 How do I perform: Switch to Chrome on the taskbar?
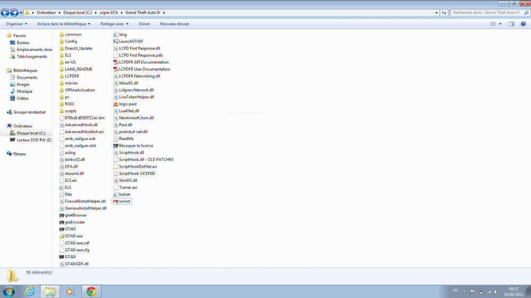[x=91, y=291]
